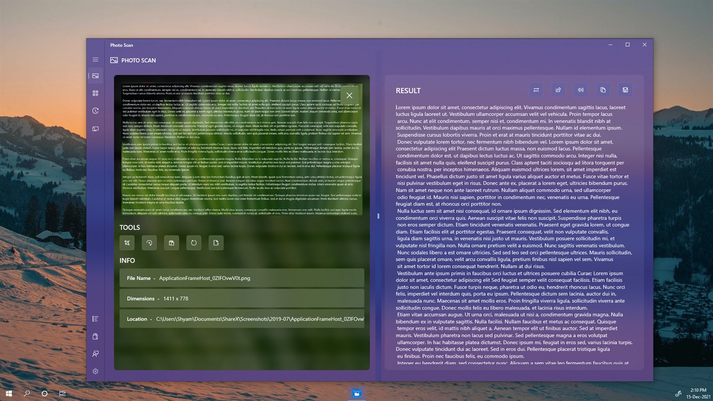Click the extracted Lorem ipsum result text

[515, 235]
